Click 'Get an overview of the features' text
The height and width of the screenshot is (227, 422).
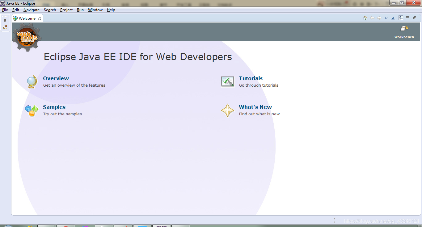(74, 85)
